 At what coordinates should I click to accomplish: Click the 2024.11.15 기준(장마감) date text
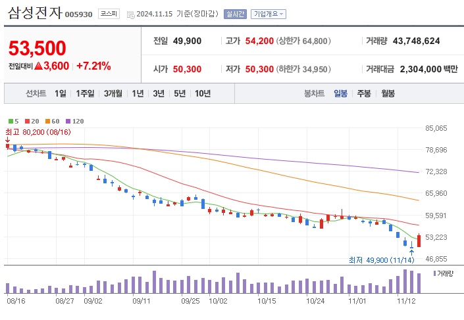coord(177,14)
